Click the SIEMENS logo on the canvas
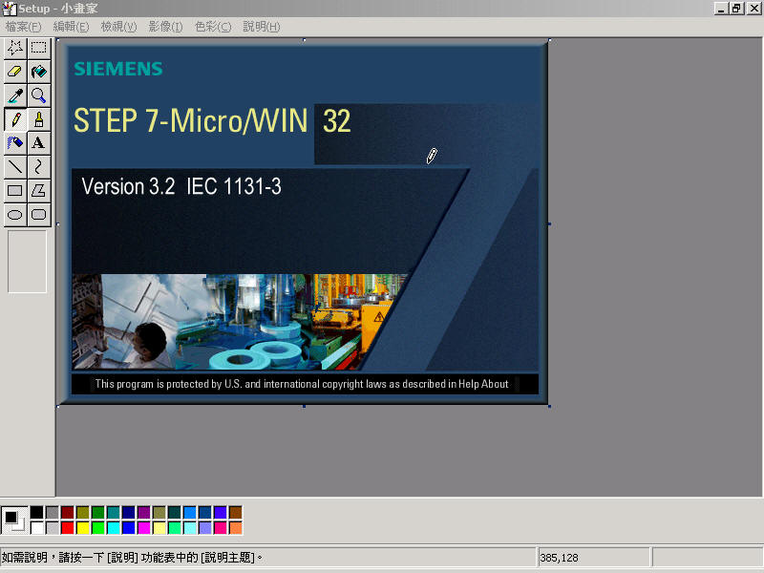 118,69
